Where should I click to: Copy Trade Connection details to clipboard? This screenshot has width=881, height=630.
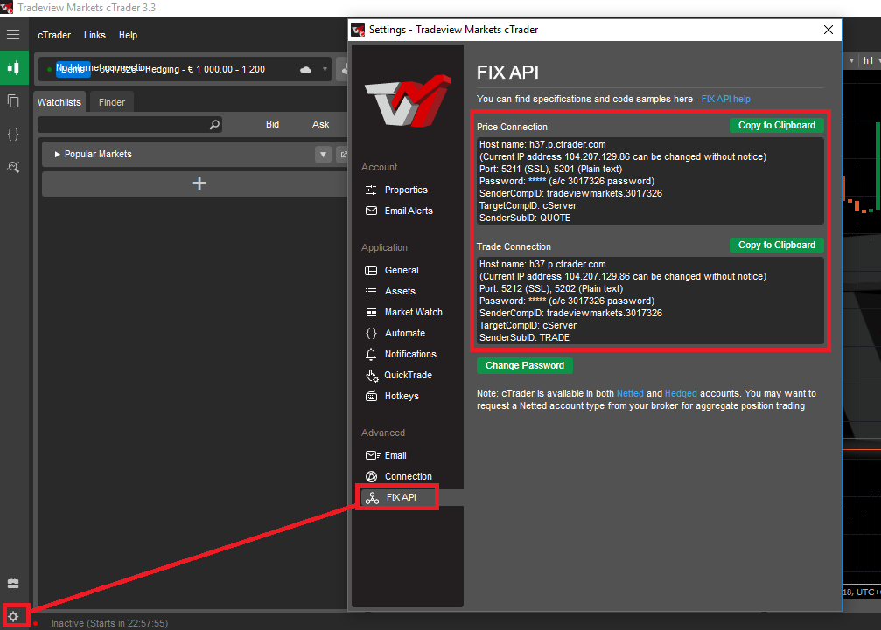coord(777,245)
